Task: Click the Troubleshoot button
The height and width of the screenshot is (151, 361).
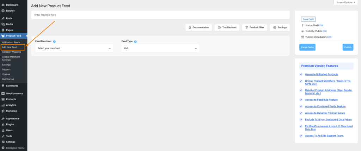Action: [227, 27]
